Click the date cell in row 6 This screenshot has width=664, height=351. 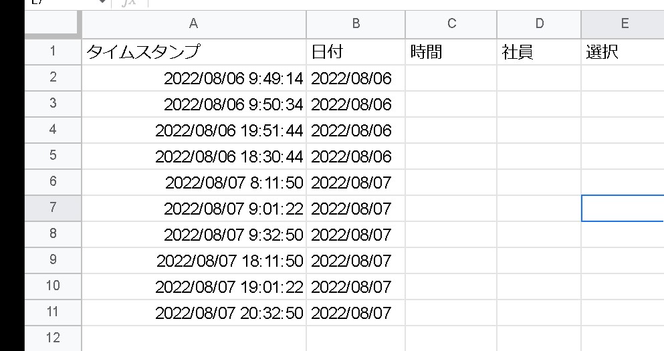(x=356, y=183)
